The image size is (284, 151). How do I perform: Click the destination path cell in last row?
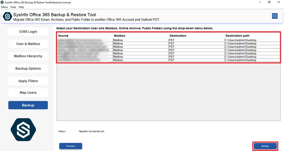[252, 60]
